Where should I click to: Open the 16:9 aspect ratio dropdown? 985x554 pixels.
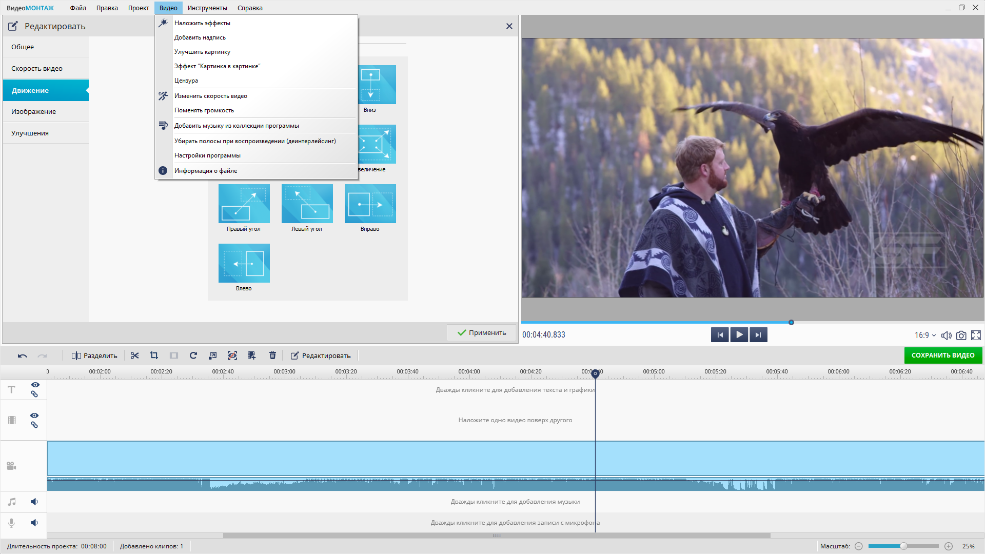point(925,335)
